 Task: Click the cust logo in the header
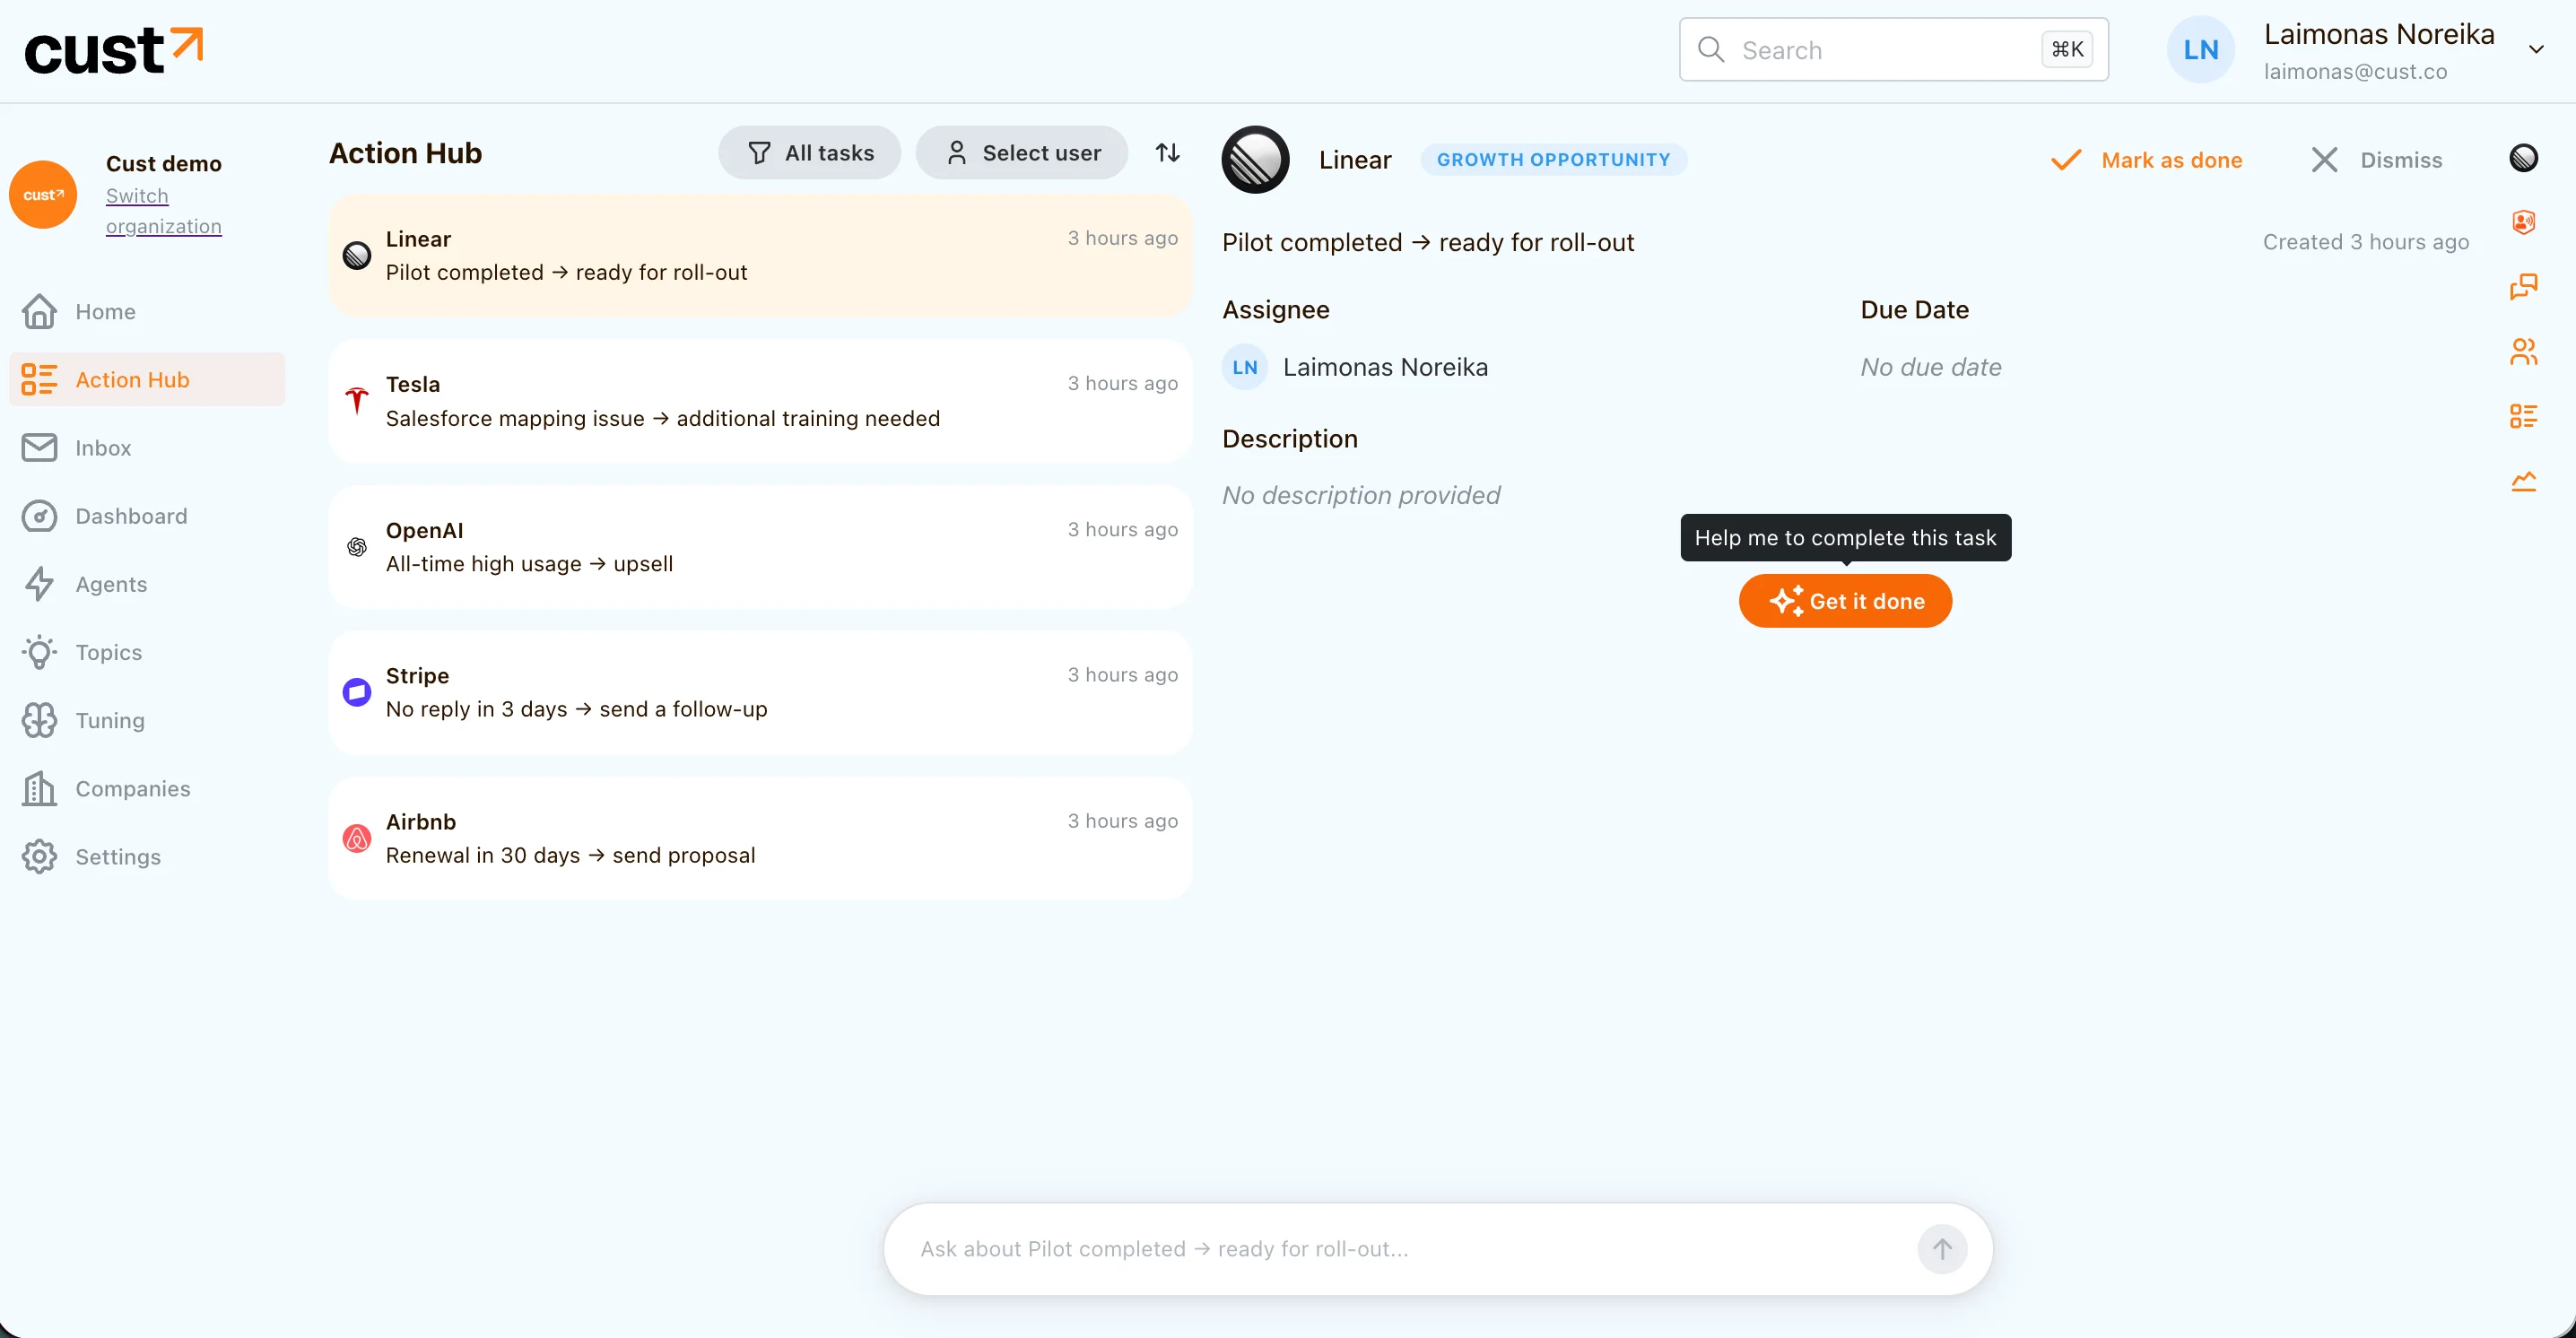[113, 51]
